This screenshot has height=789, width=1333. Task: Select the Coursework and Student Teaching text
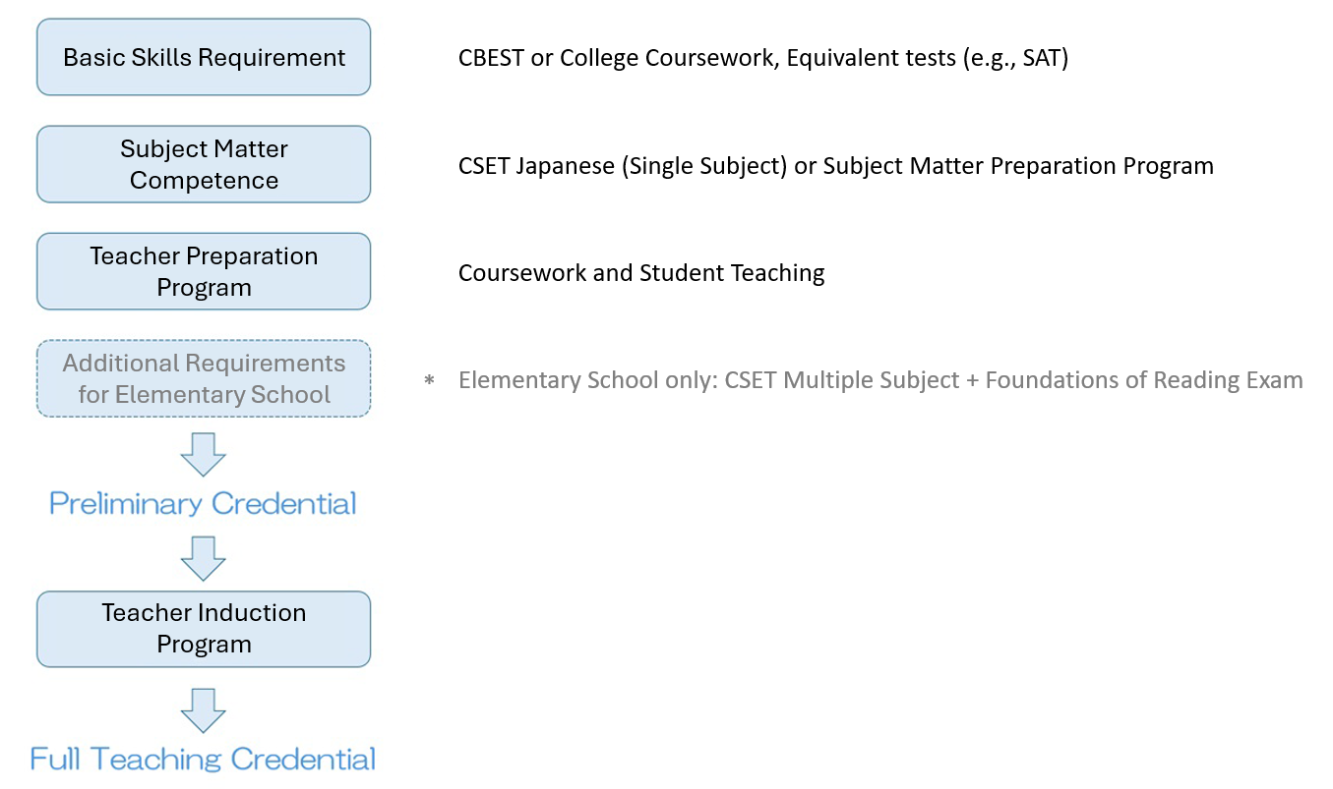point(641,273)
